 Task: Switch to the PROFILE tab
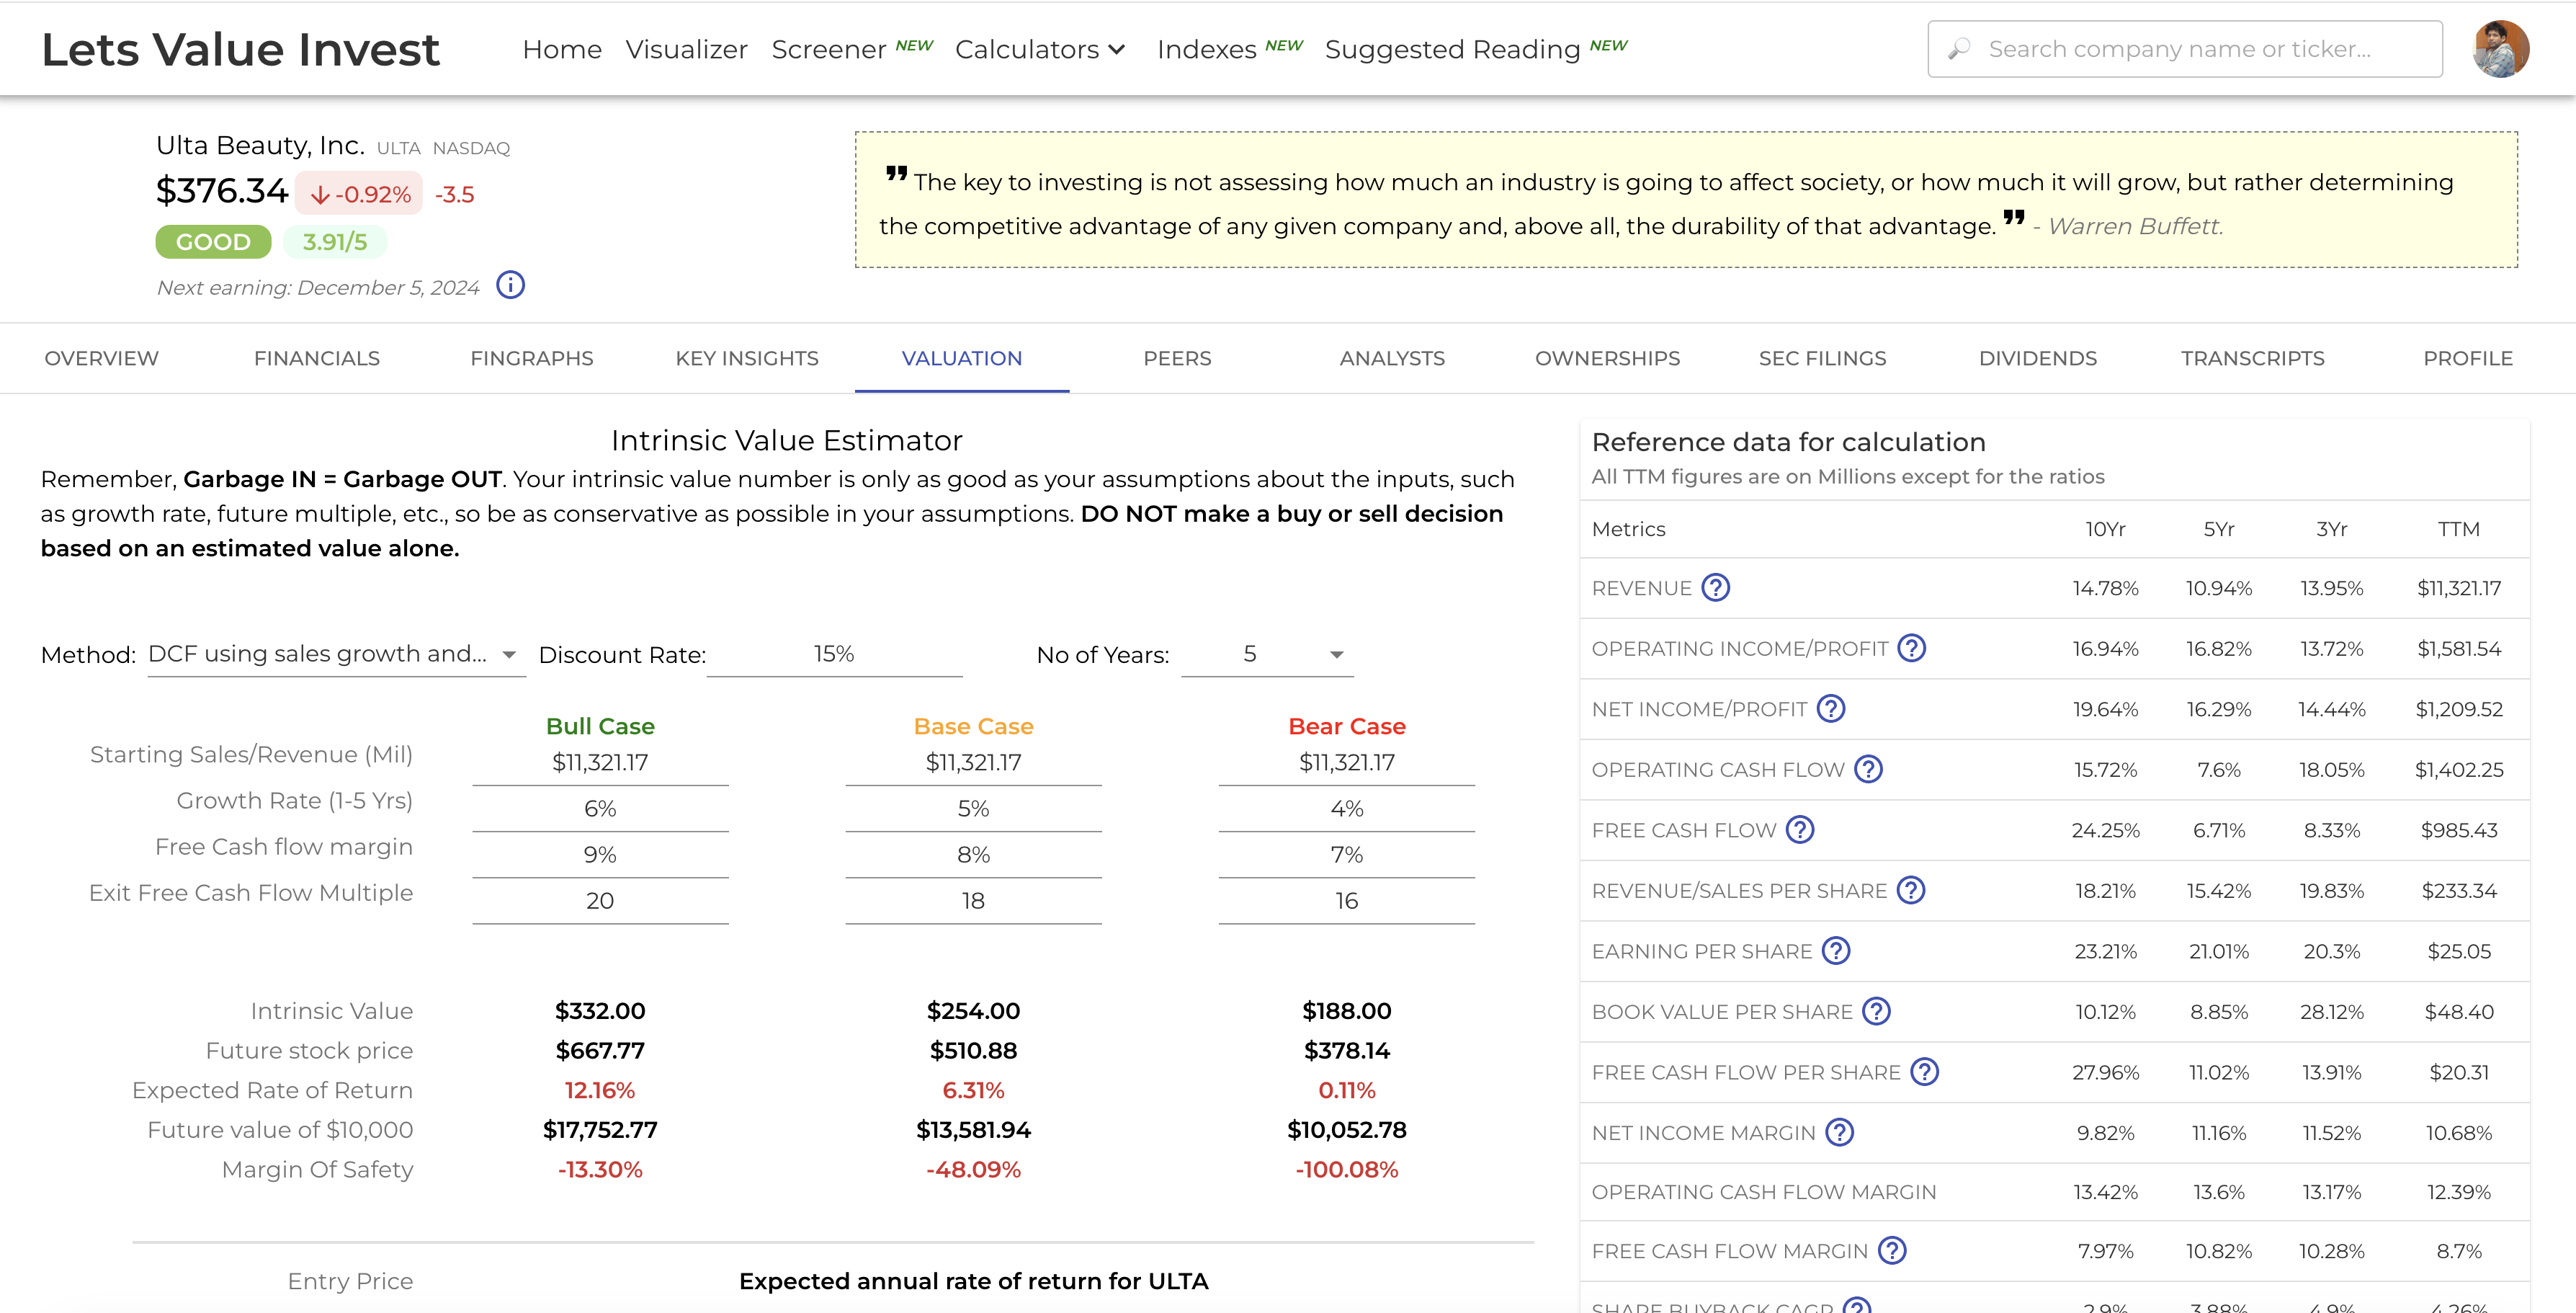[2467, 358]
